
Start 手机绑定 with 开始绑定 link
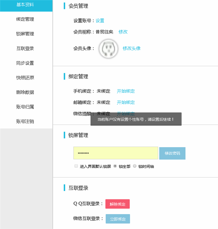[126, 91]
